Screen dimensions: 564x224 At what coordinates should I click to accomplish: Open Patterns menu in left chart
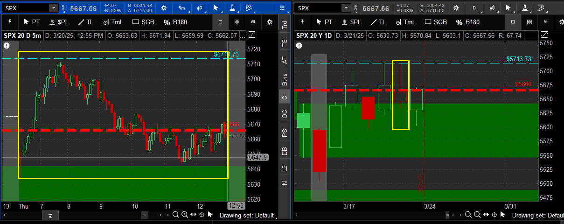[x=248, y=8]
